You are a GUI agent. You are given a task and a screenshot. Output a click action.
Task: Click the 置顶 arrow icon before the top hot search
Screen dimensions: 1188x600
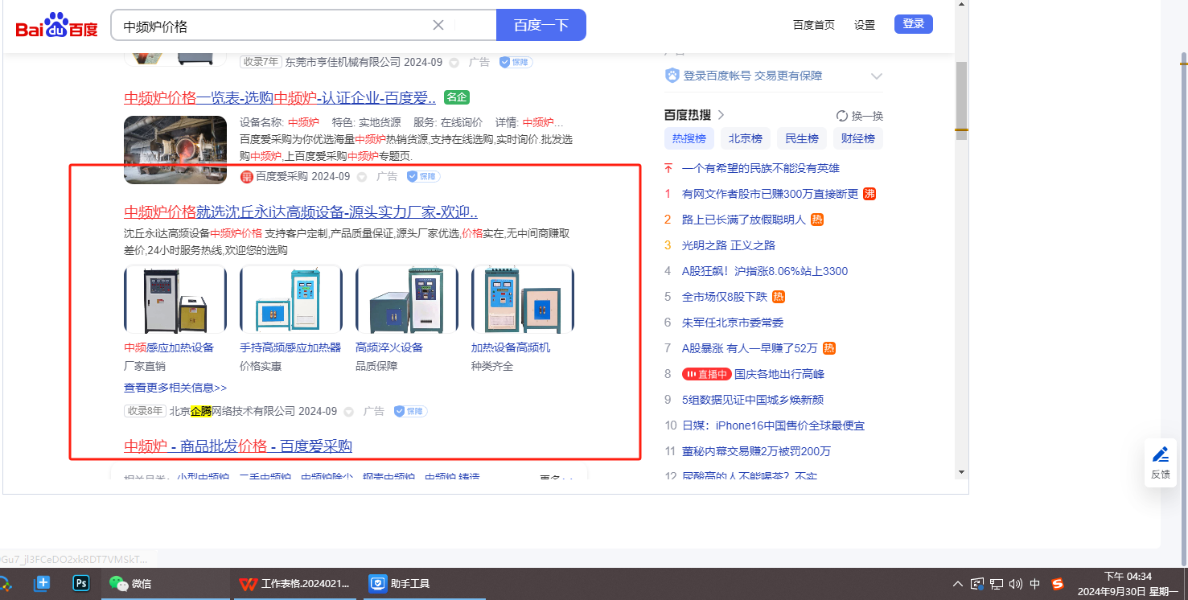pyautogui.click(x=668, y=168)
